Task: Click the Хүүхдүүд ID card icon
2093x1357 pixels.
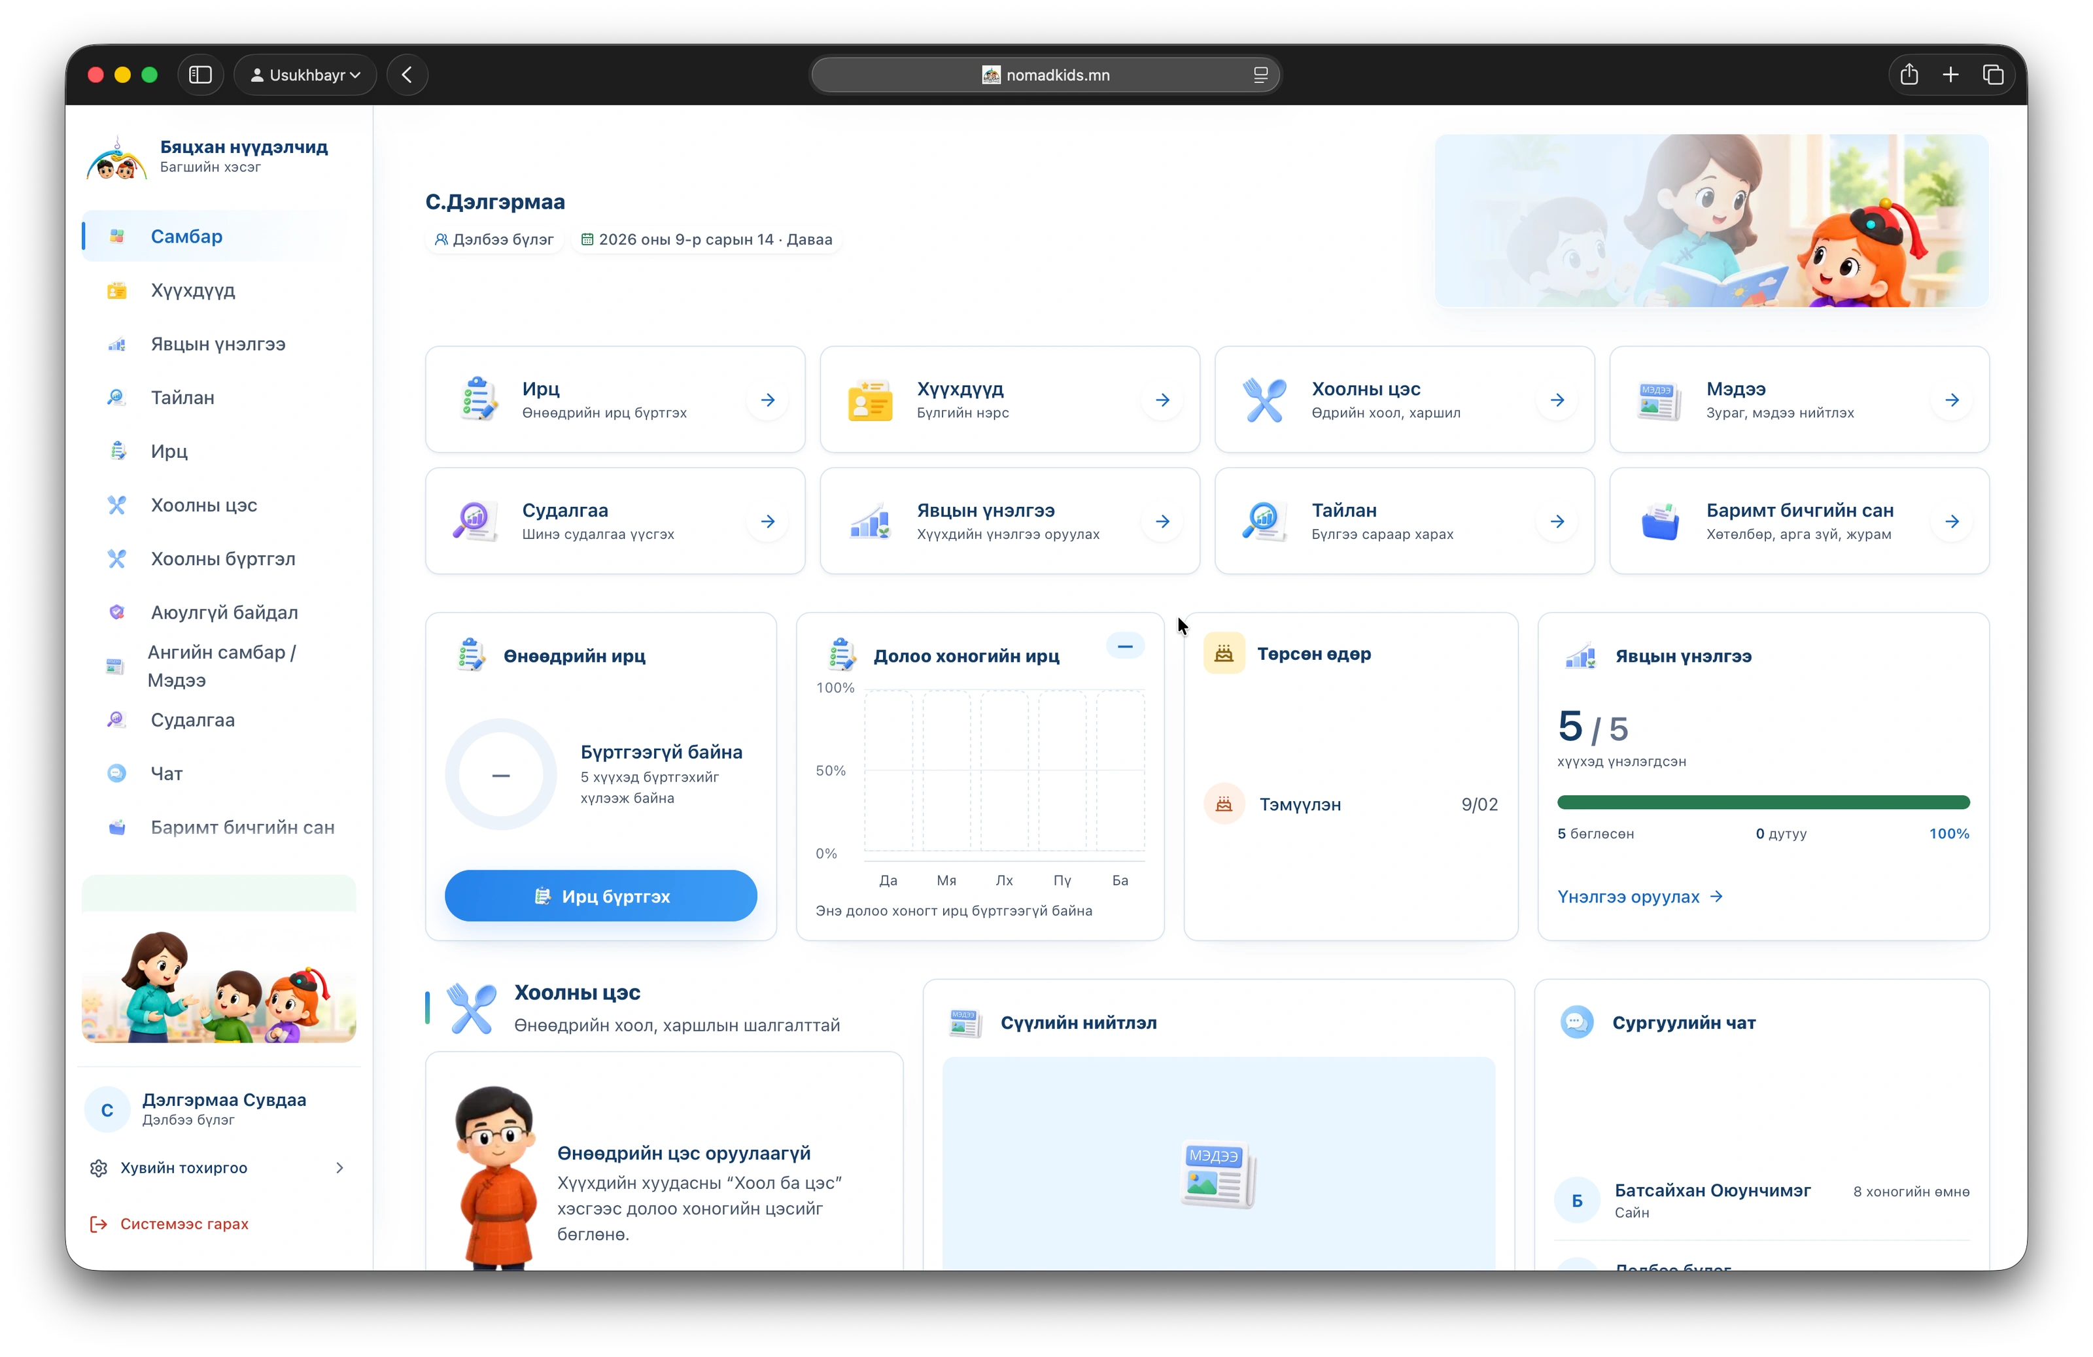Action: 870,400
